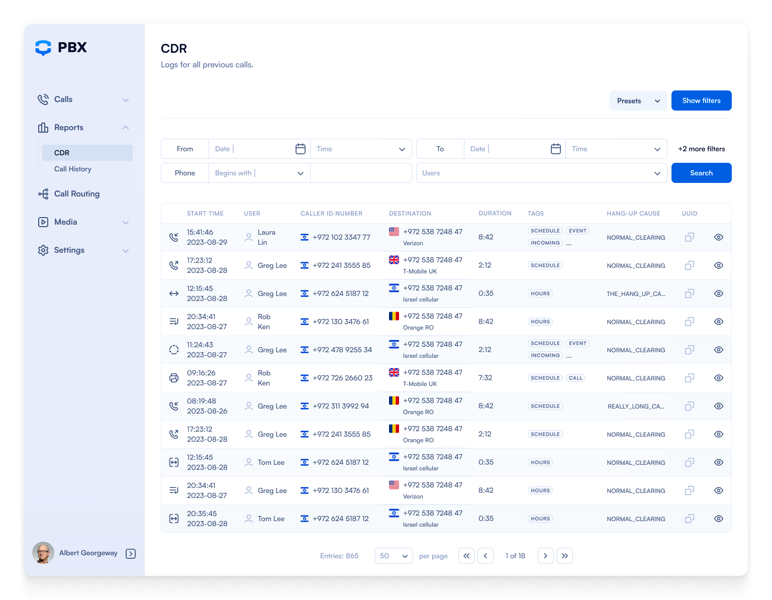View details of 20:34:41 Rob Ken call
The height and width of the screenshot is (600, 772).
719,322
